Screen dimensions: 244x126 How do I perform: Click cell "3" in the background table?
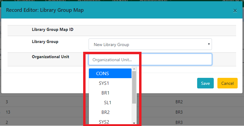(7, 102)
